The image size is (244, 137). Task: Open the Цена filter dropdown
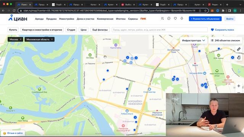click(x=83, y=30)
